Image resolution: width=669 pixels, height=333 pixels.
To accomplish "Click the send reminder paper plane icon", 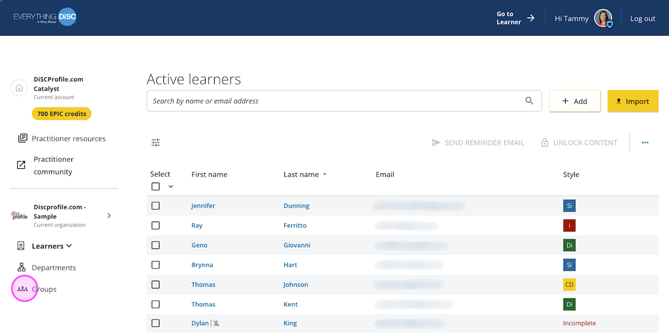I will (436, 143).
